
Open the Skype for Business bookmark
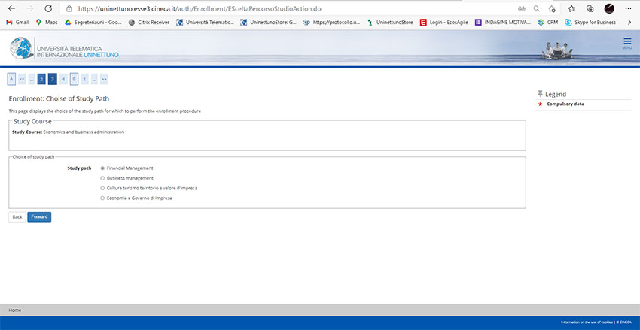coord(590,23)
